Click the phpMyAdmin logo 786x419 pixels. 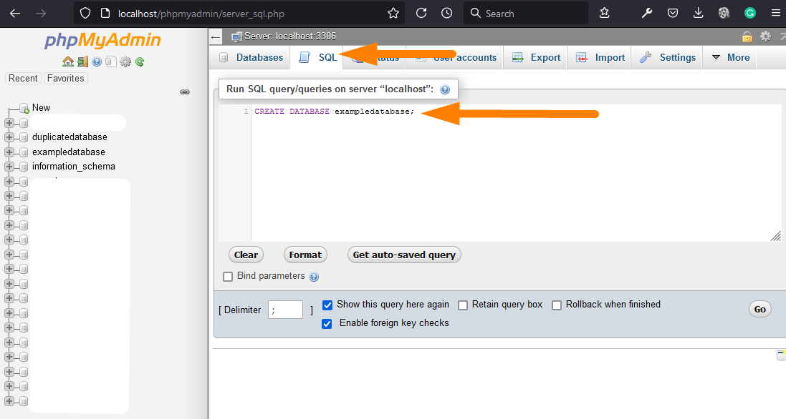(x=102, y=40)
